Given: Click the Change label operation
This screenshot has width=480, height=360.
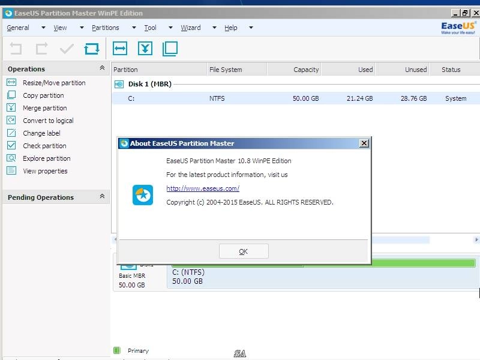Looking at the screenshot, I should tap(41, 133).
